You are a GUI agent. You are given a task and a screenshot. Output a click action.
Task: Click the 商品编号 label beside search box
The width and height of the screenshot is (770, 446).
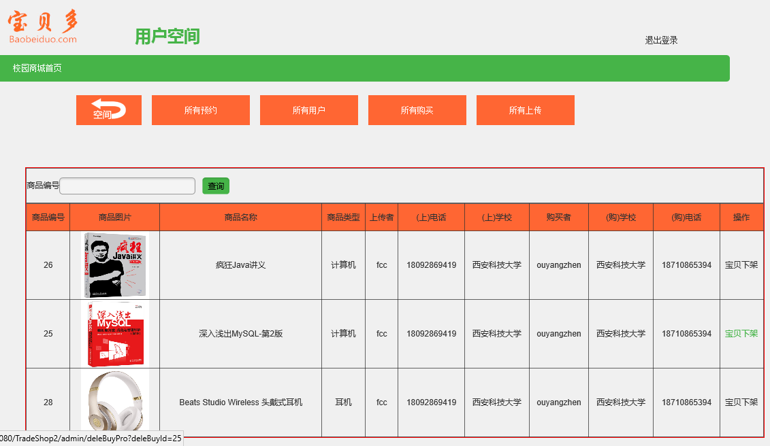click(x=43, y=186)
